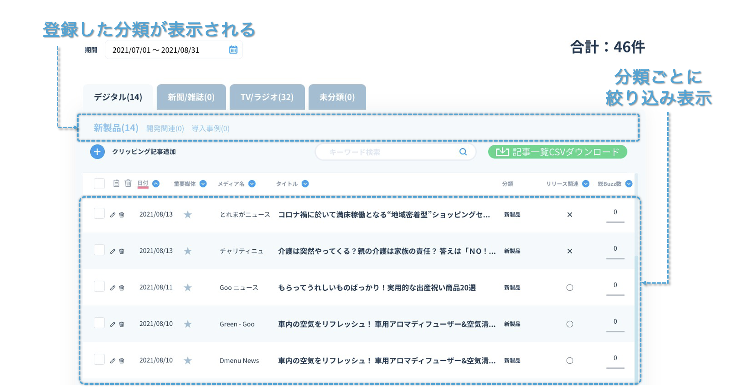Click the header notepad icon

pos(116,183)
